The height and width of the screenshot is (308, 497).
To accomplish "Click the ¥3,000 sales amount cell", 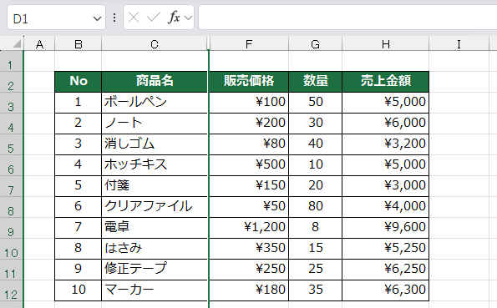I will (386, 186).
